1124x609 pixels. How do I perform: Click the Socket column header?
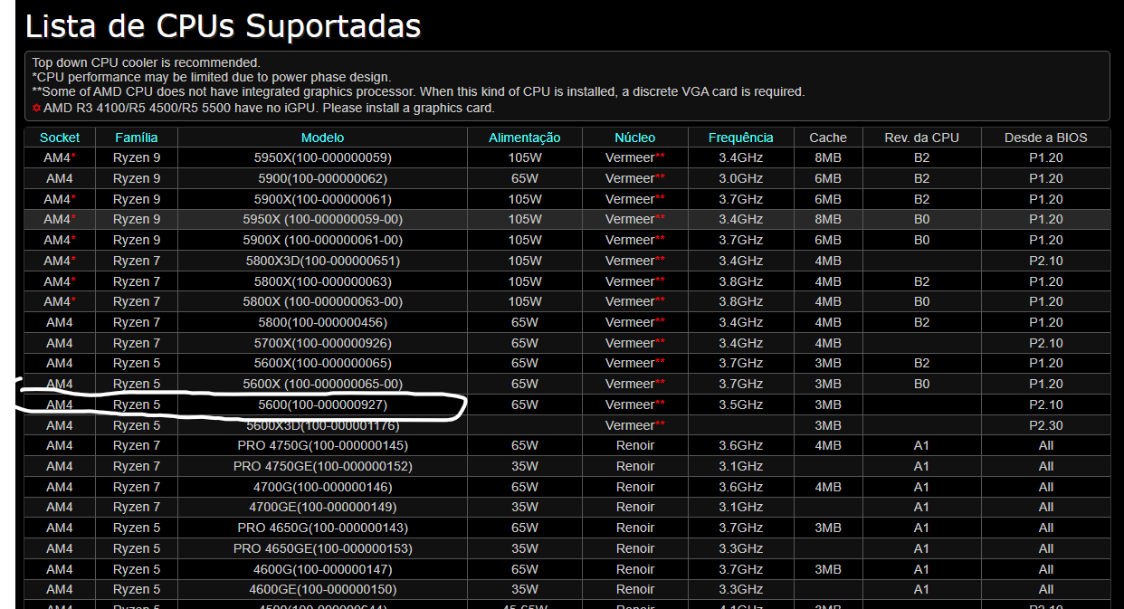pyautogui.click(x=60, y=138)
